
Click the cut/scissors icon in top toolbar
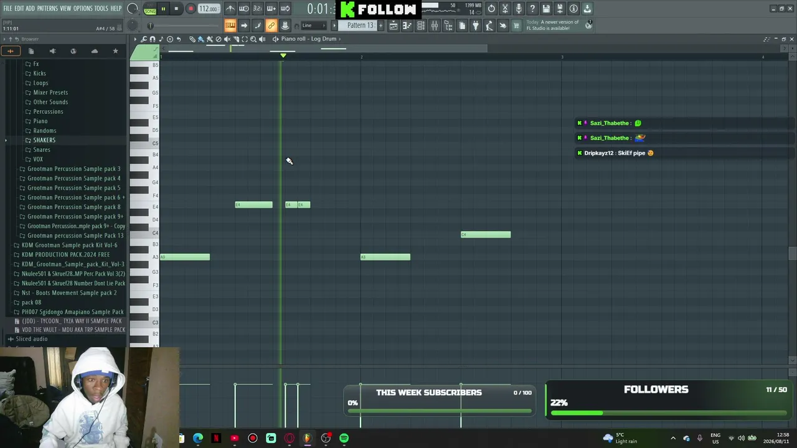pyautogui.click(x=505, y=9)
